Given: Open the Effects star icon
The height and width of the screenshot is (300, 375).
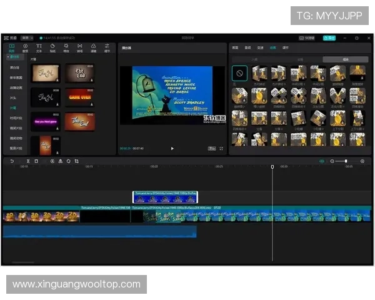Looking at the screenshot, I should click(x=66, y=47).
